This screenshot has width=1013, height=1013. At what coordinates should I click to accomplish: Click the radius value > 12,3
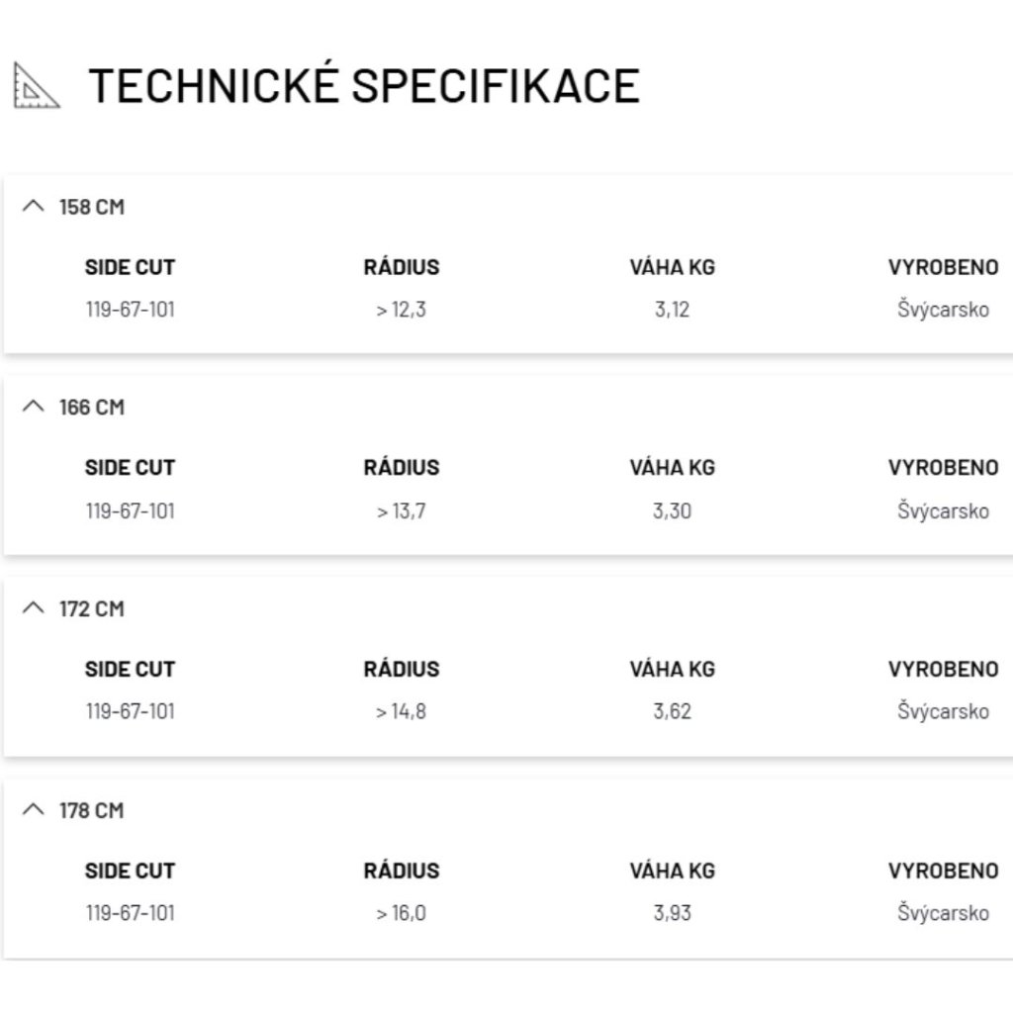[x=401, y=310]
